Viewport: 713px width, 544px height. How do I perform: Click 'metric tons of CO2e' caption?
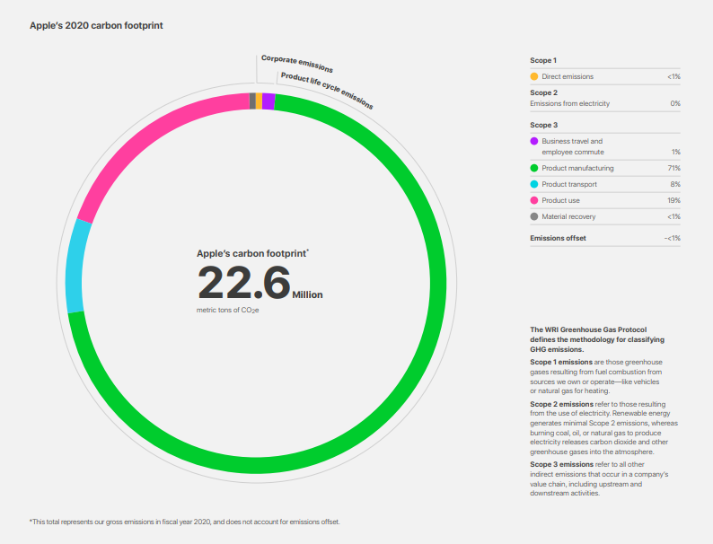point(227,310)
